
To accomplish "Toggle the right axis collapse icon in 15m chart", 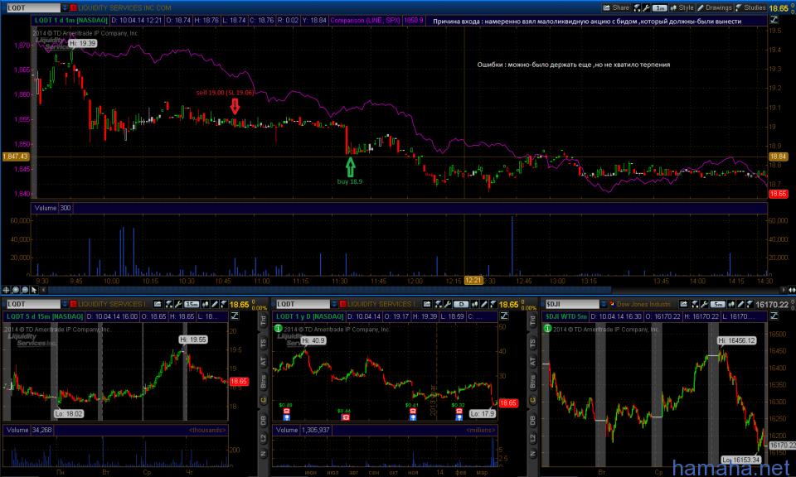I will coord(235,316).
